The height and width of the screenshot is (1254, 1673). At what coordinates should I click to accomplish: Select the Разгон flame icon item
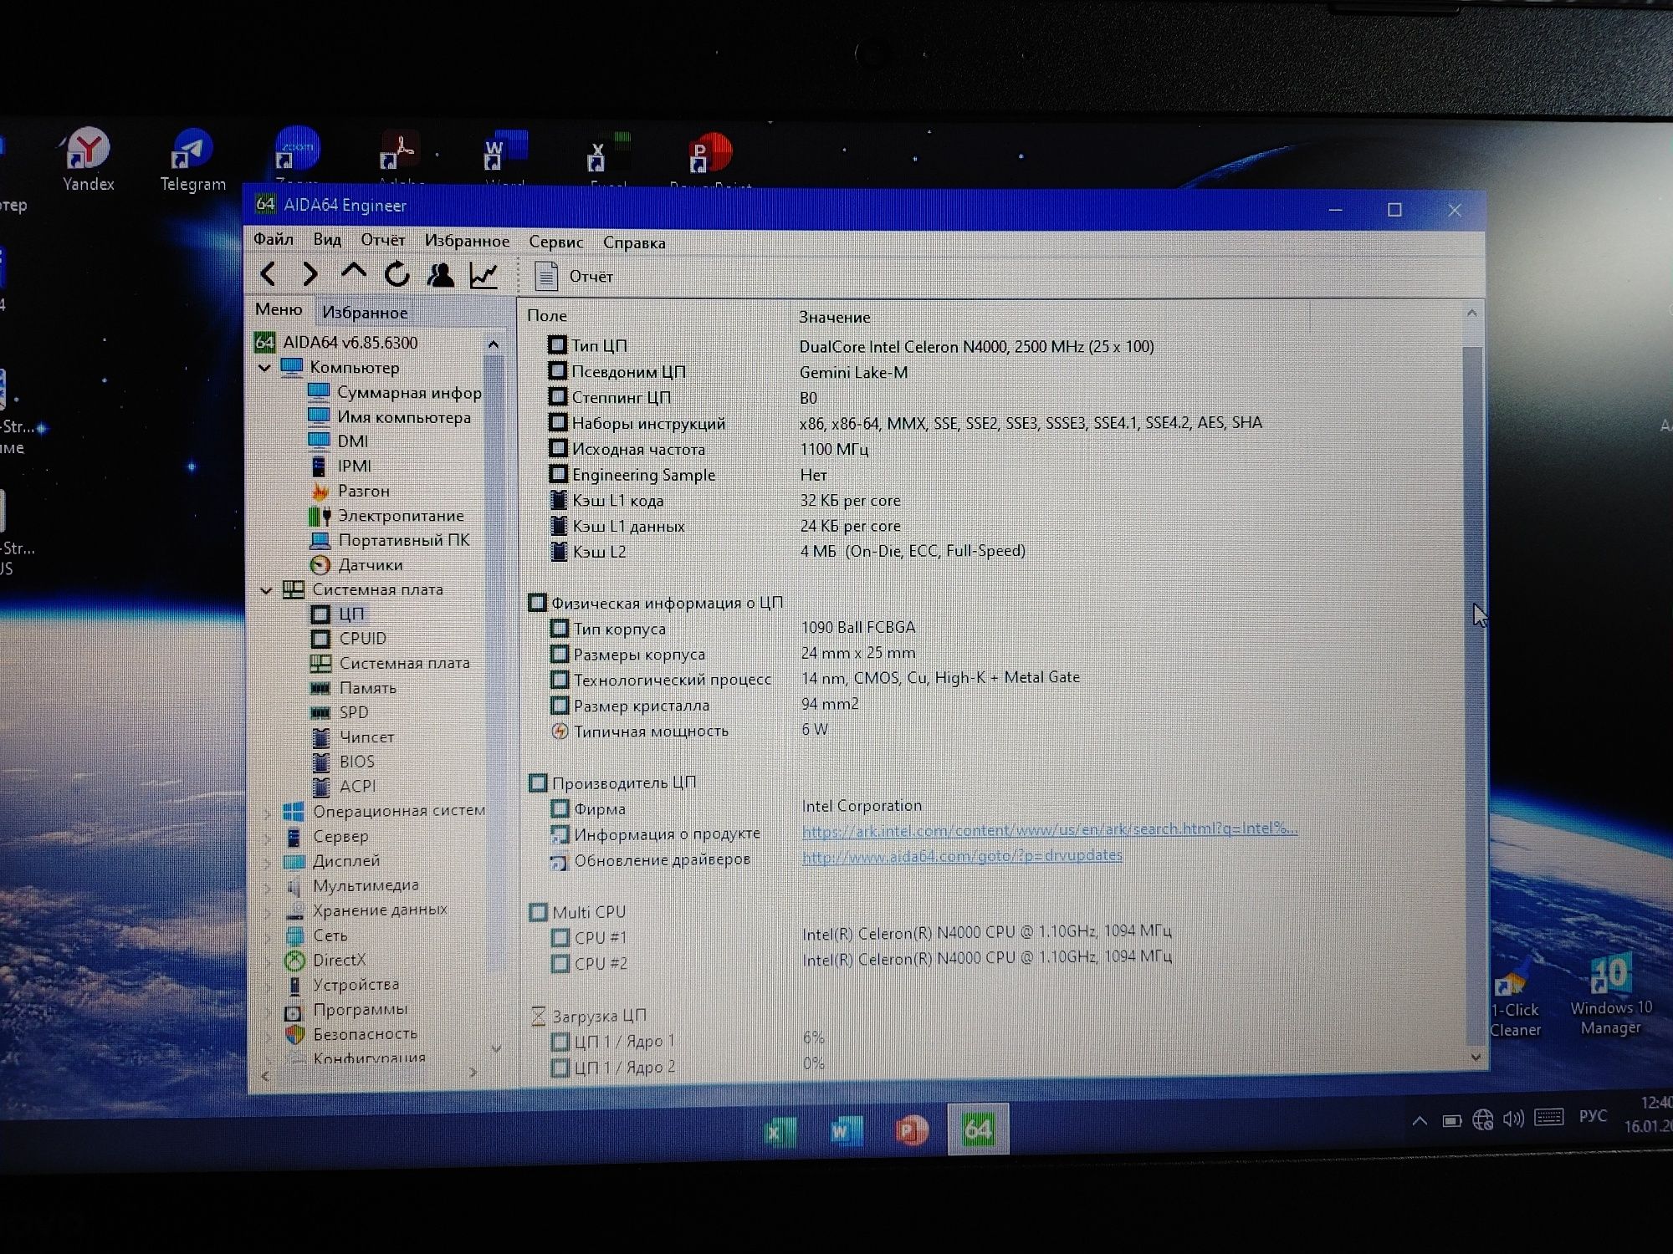(x=350, y=491)
